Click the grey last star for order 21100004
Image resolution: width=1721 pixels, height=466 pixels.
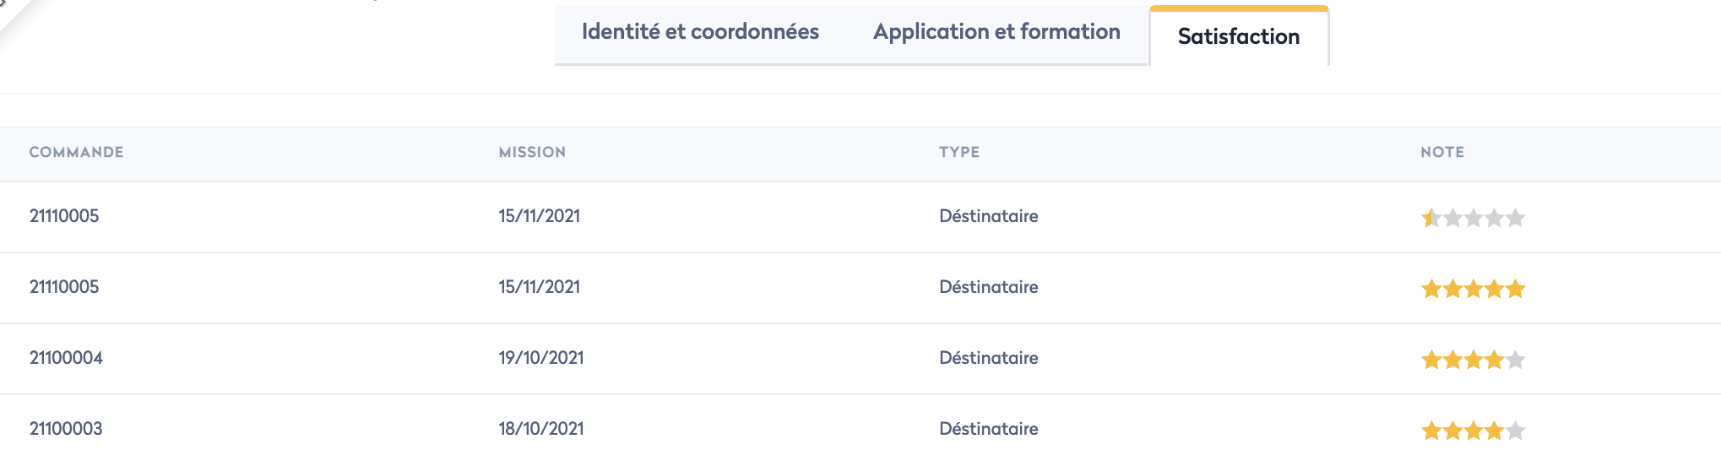1516,360
